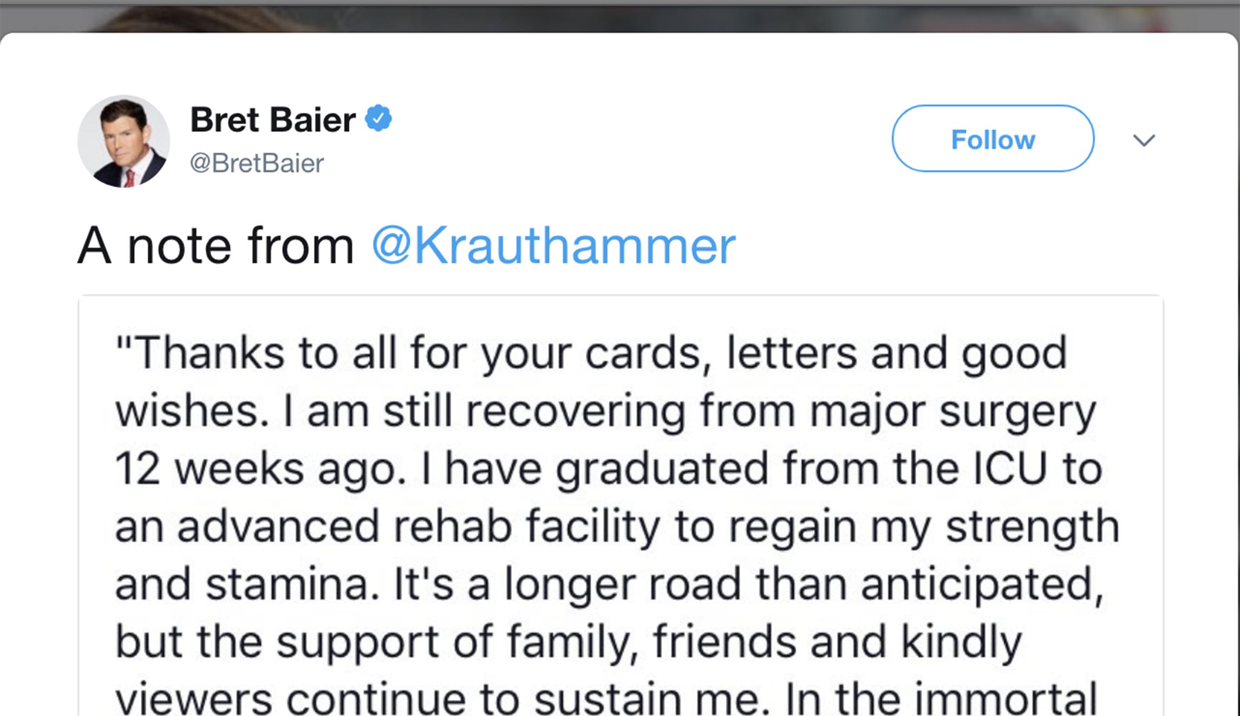Click the @BretBaier handle
1240x716 pixels.
[x=257, y=163]
